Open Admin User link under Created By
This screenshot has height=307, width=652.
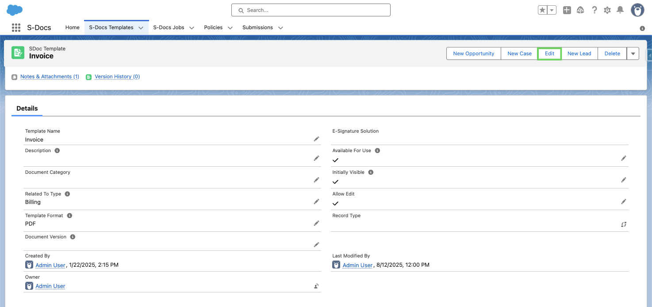tap(50, 265)
